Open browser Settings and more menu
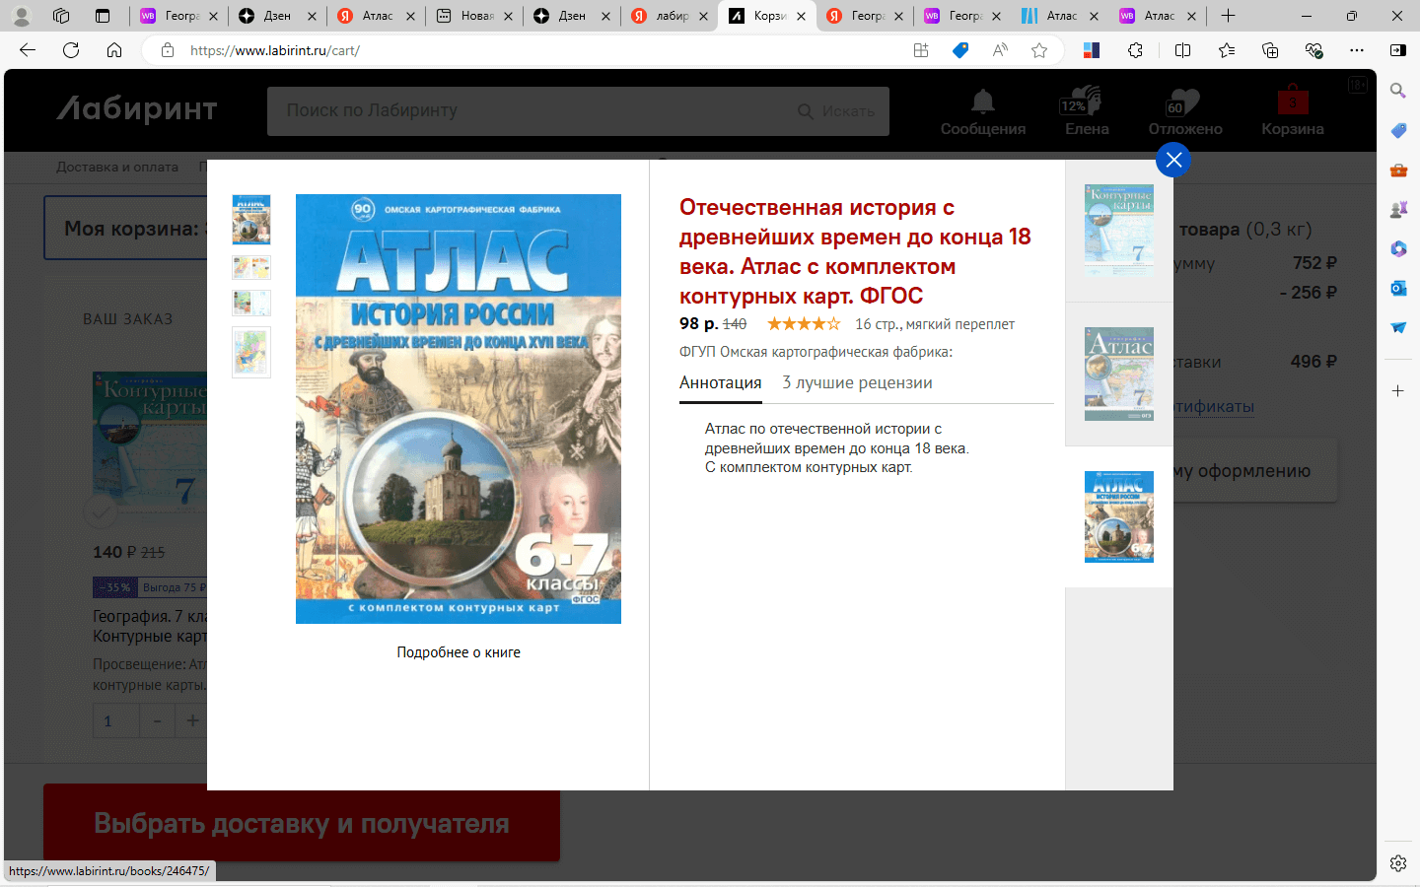1420x887 pixels. coord(1357,50)
